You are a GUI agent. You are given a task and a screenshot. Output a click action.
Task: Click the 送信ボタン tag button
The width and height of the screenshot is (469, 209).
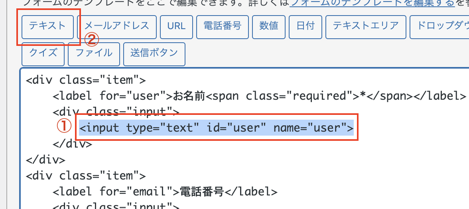(x=154, y=53)
